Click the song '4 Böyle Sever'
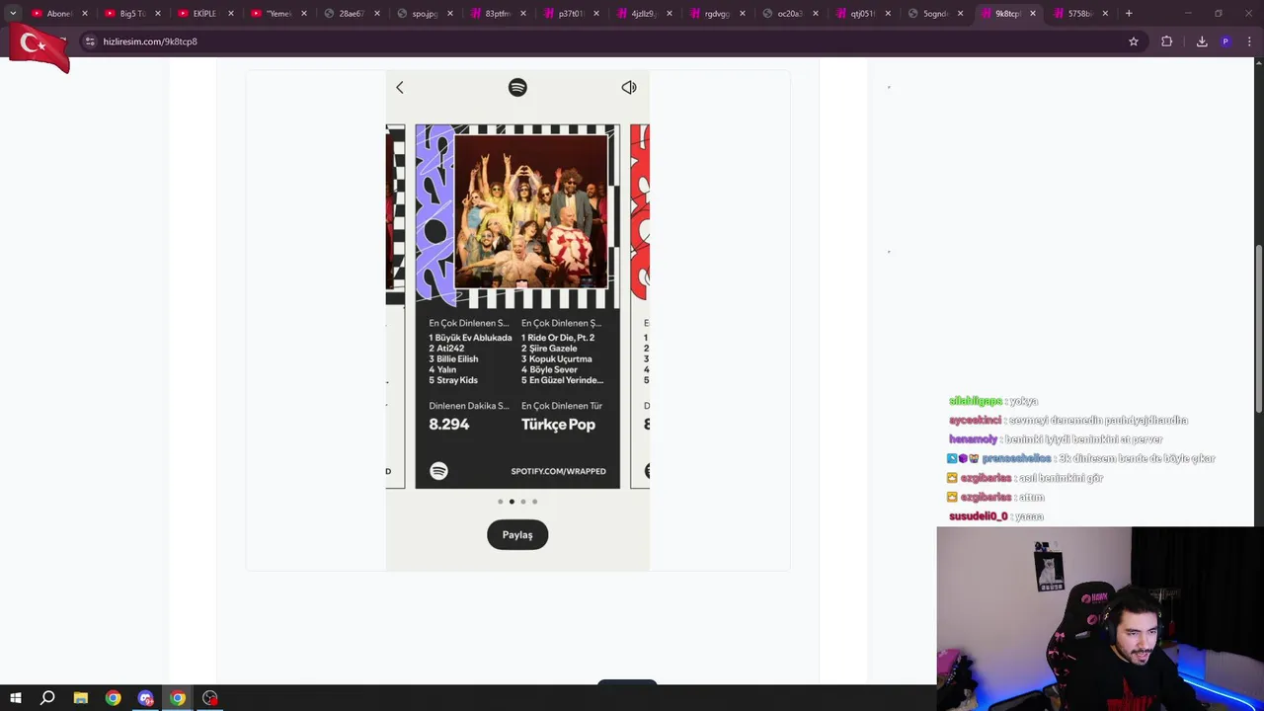The height and width of the screenshot is (711, 1264). 549,370
